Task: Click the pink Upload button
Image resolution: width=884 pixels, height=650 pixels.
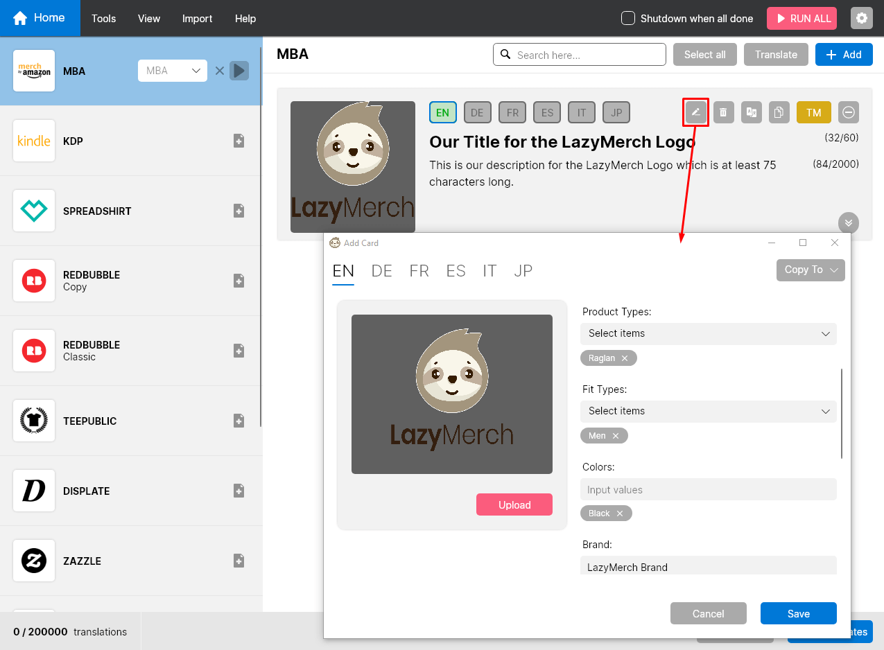Action: pos(514,504)
